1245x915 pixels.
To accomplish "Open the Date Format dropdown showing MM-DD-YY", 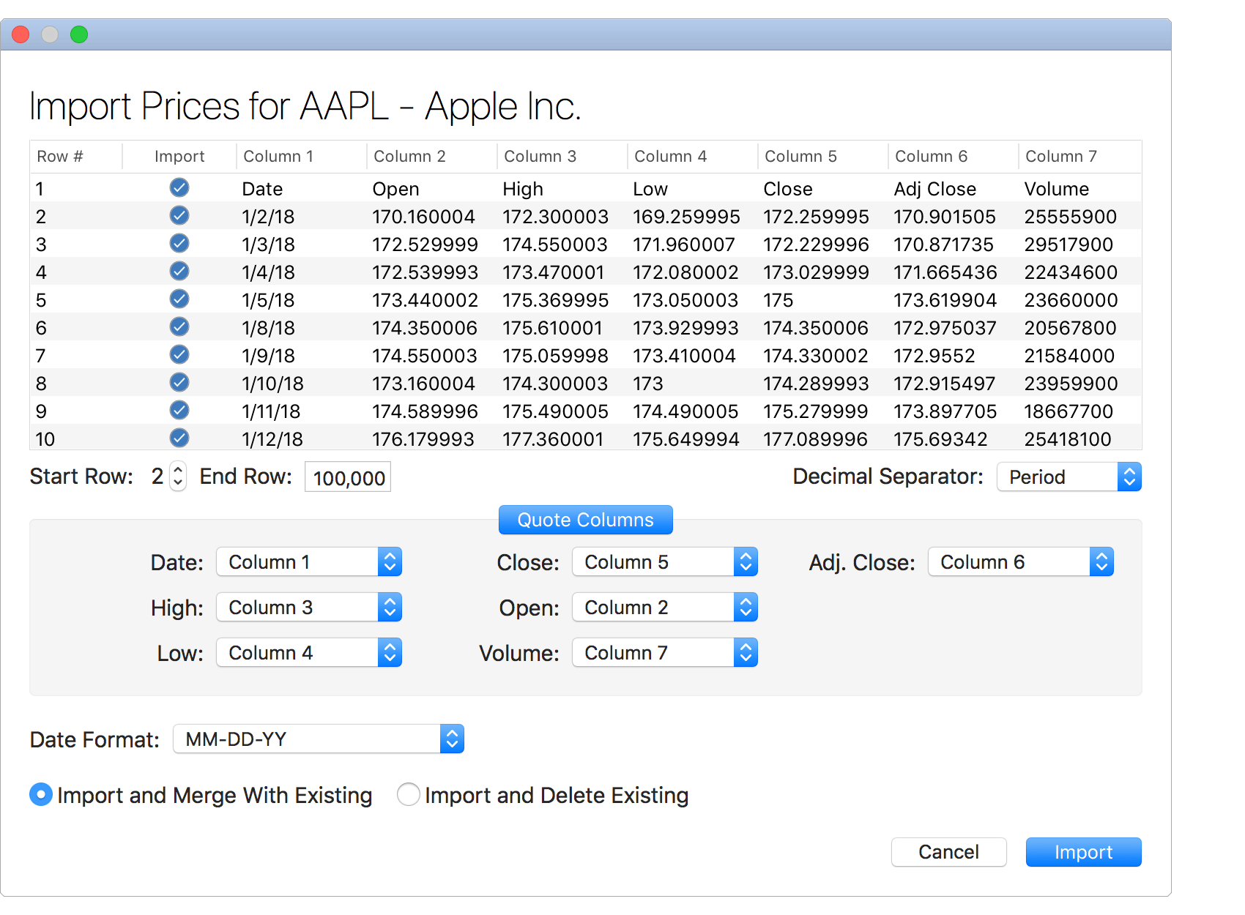I will [x=319, y=739].
